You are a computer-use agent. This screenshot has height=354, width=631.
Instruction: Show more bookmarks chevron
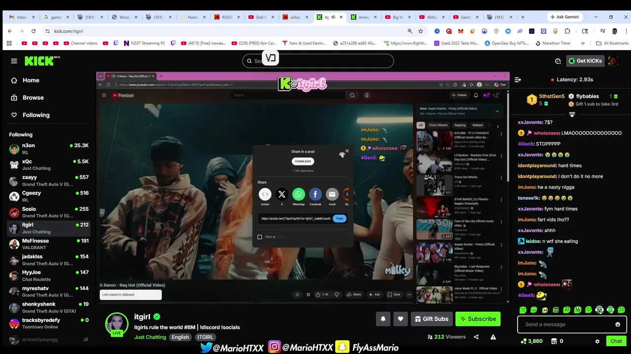point(583,43)
